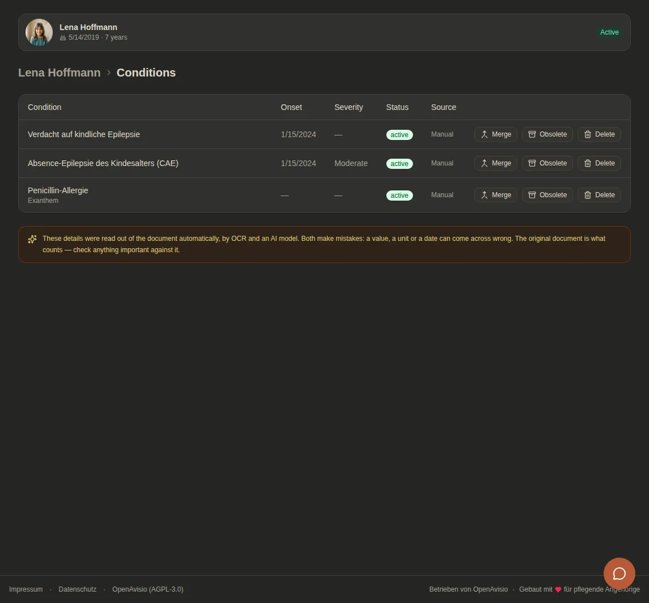This screenshot has height=603, width=649.
Task: Merge the Penicillin-Allergie condition
Action: (x=496, y=195)
